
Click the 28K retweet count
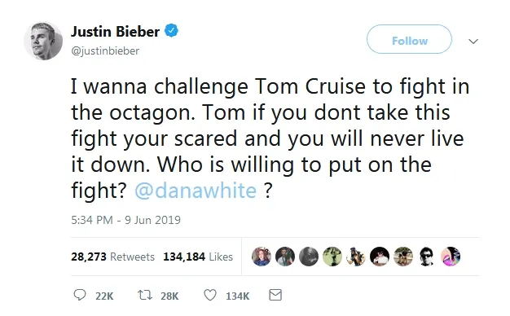(x=169, y=296)
